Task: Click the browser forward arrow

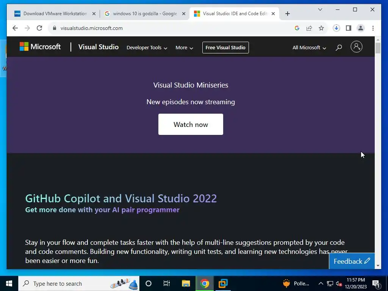Action: coord(27,28)
